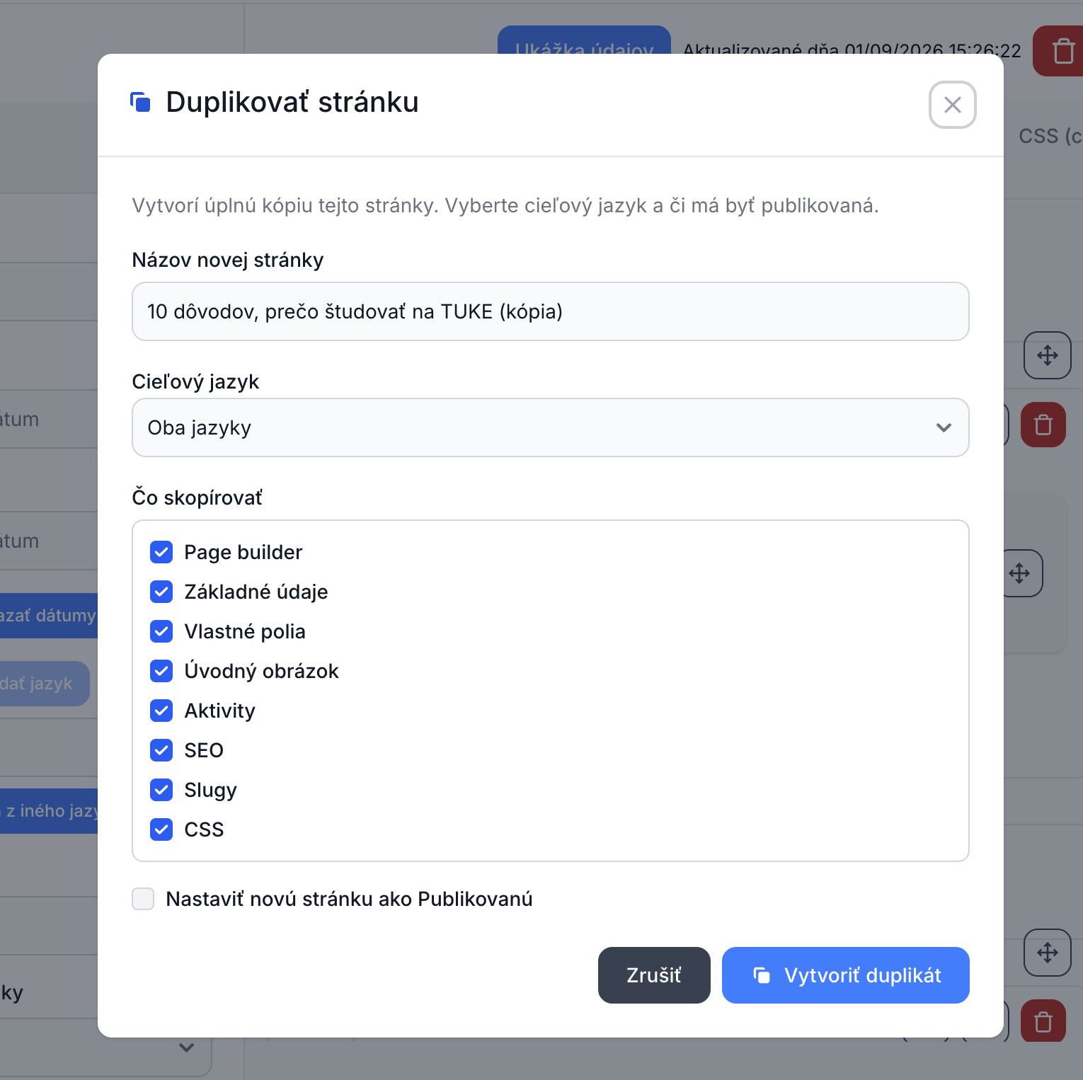Open the Cieľový jazyk dropdown
The image size is (1083, 1080).
click(550, 427)
